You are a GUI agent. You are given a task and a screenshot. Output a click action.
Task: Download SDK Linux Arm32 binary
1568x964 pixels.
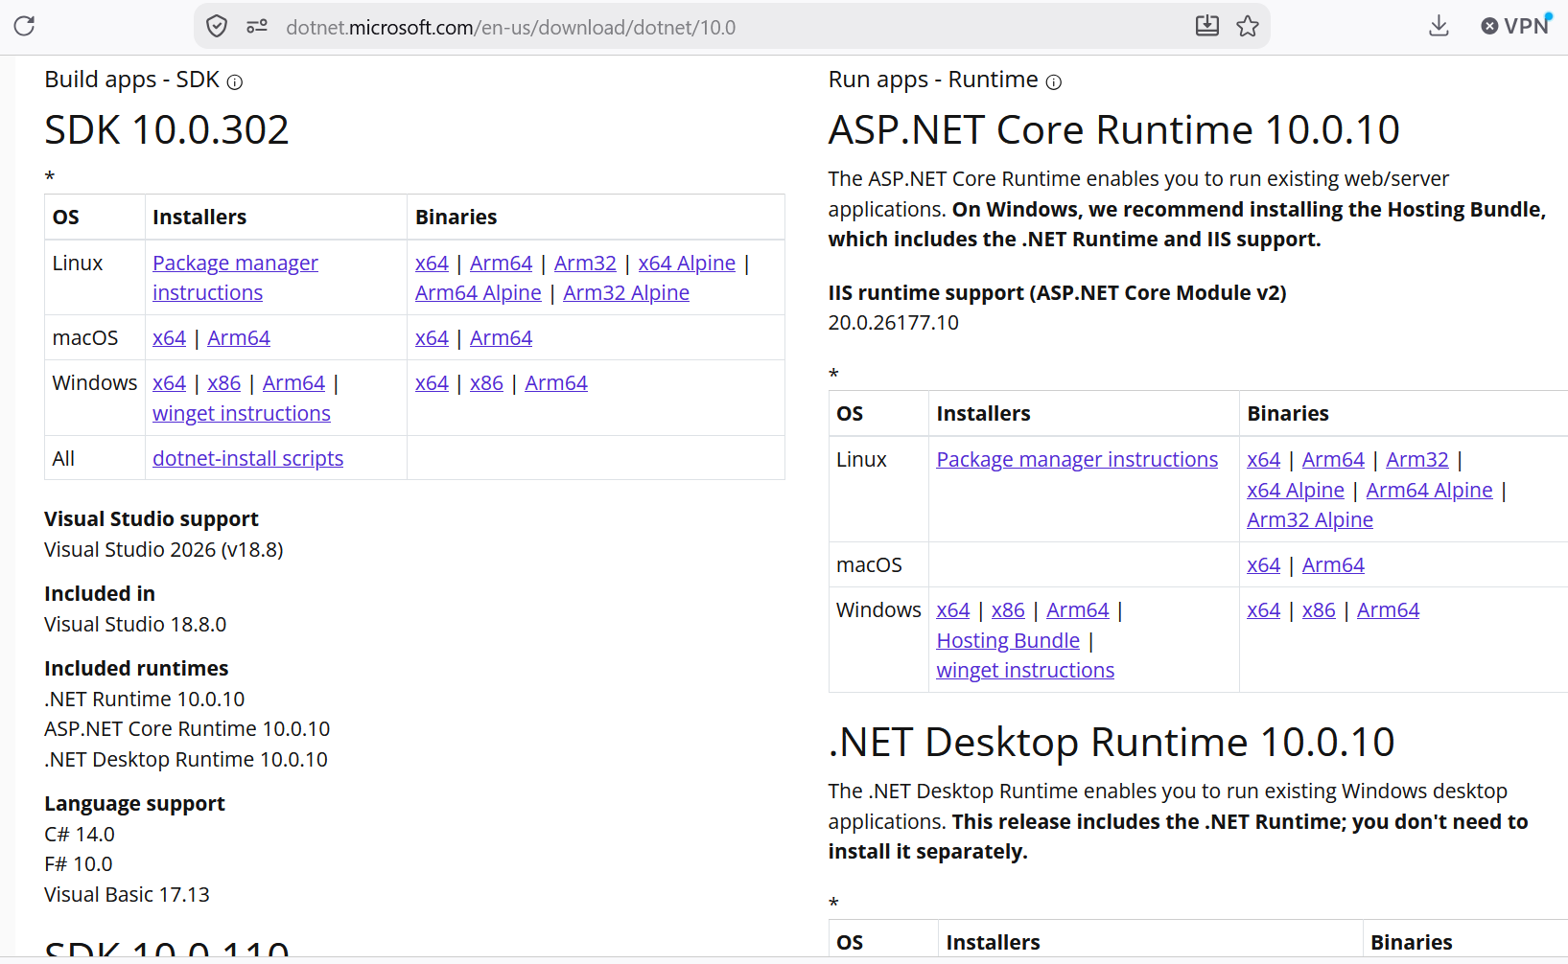(x=585, y=264)
